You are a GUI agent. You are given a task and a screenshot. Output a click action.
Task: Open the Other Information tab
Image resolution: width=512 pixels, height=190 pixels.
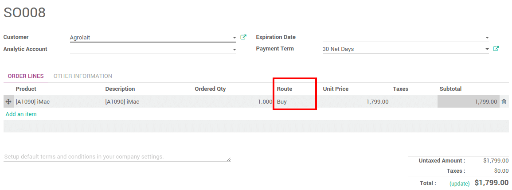point(82,76)
